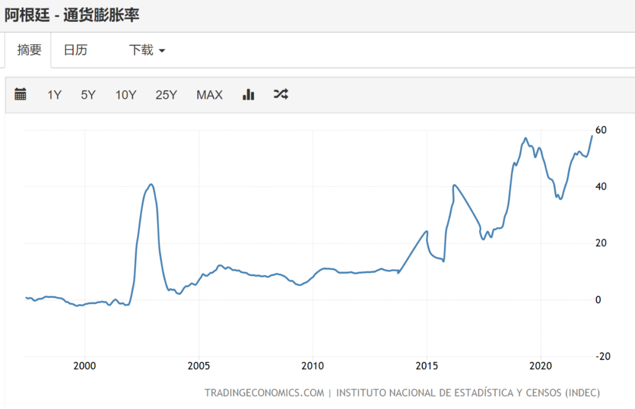Select the 25Y time range
The height and width of the screenshot is (409, 635).
point(166,95)
